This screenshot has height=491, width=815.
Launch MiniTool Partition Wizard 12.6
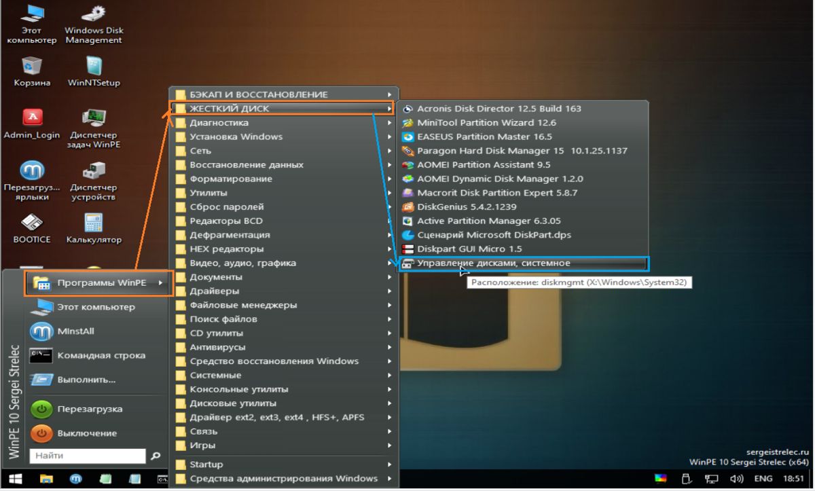tap(522, 123)
